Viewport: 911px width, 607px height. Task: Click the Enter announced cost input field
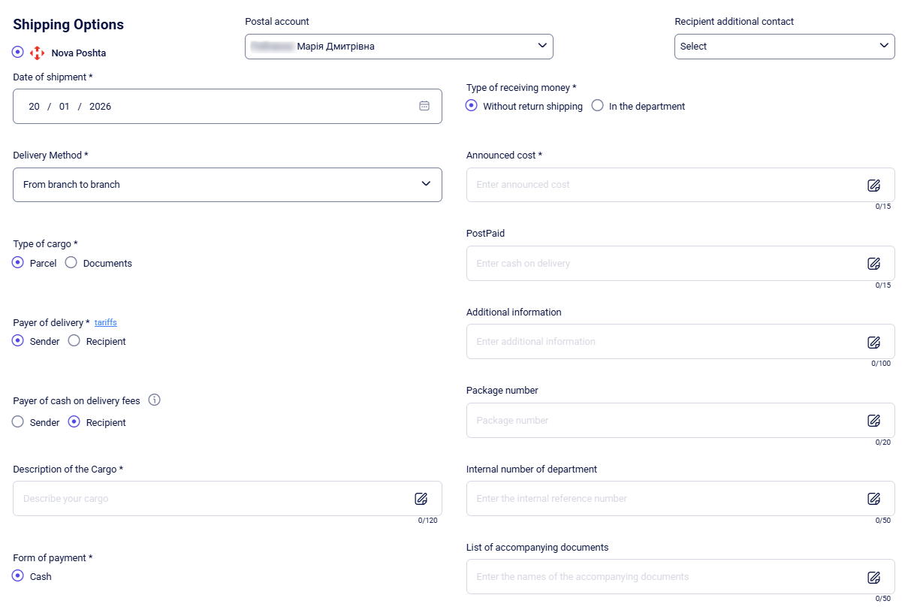pyautogui.click(x=661, y=185)
